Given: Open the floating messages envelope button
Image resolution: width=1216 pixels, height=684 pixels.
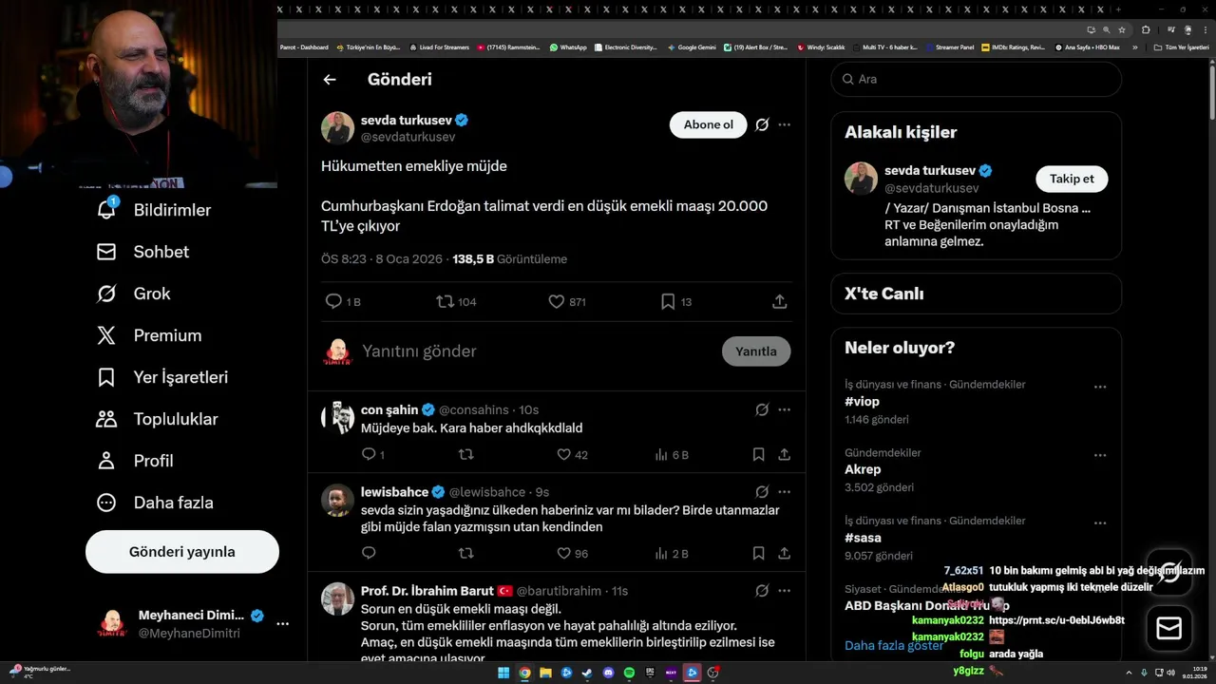Looking at the screenshot, I should tap(1169, 629).
